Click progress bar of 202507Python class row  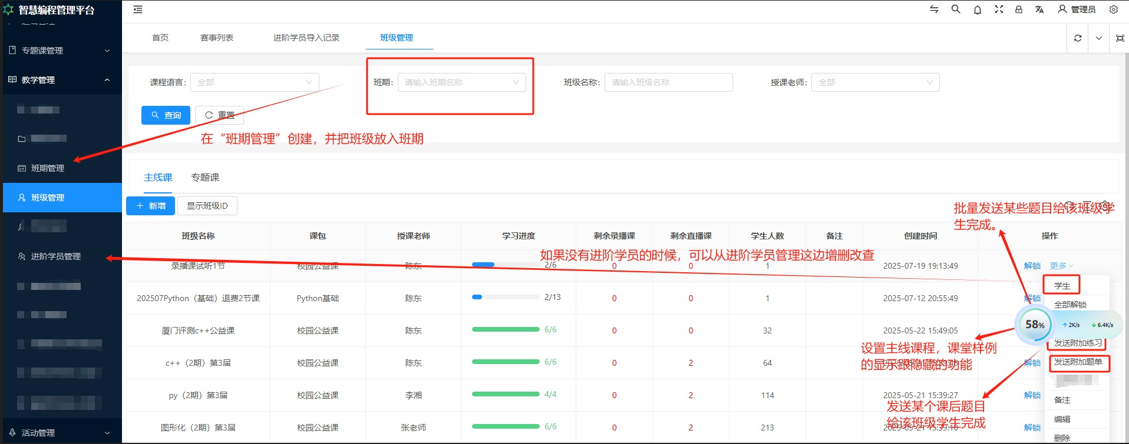[x=506, y=298]
